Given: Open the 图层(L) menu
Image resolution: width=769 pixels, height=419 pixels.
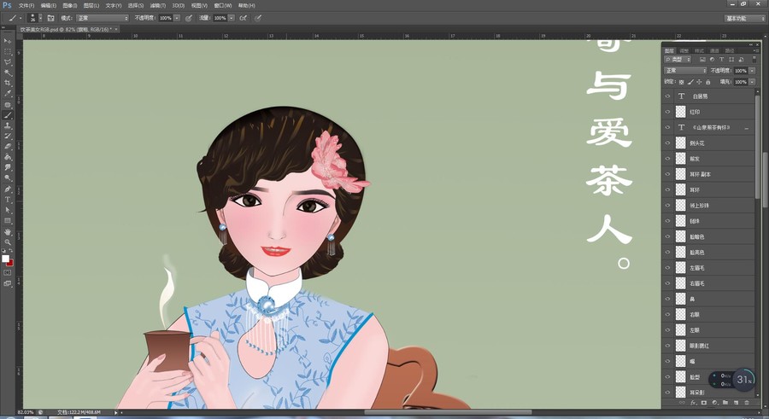Looking at the screenshot, I should [x=91, y=5].
